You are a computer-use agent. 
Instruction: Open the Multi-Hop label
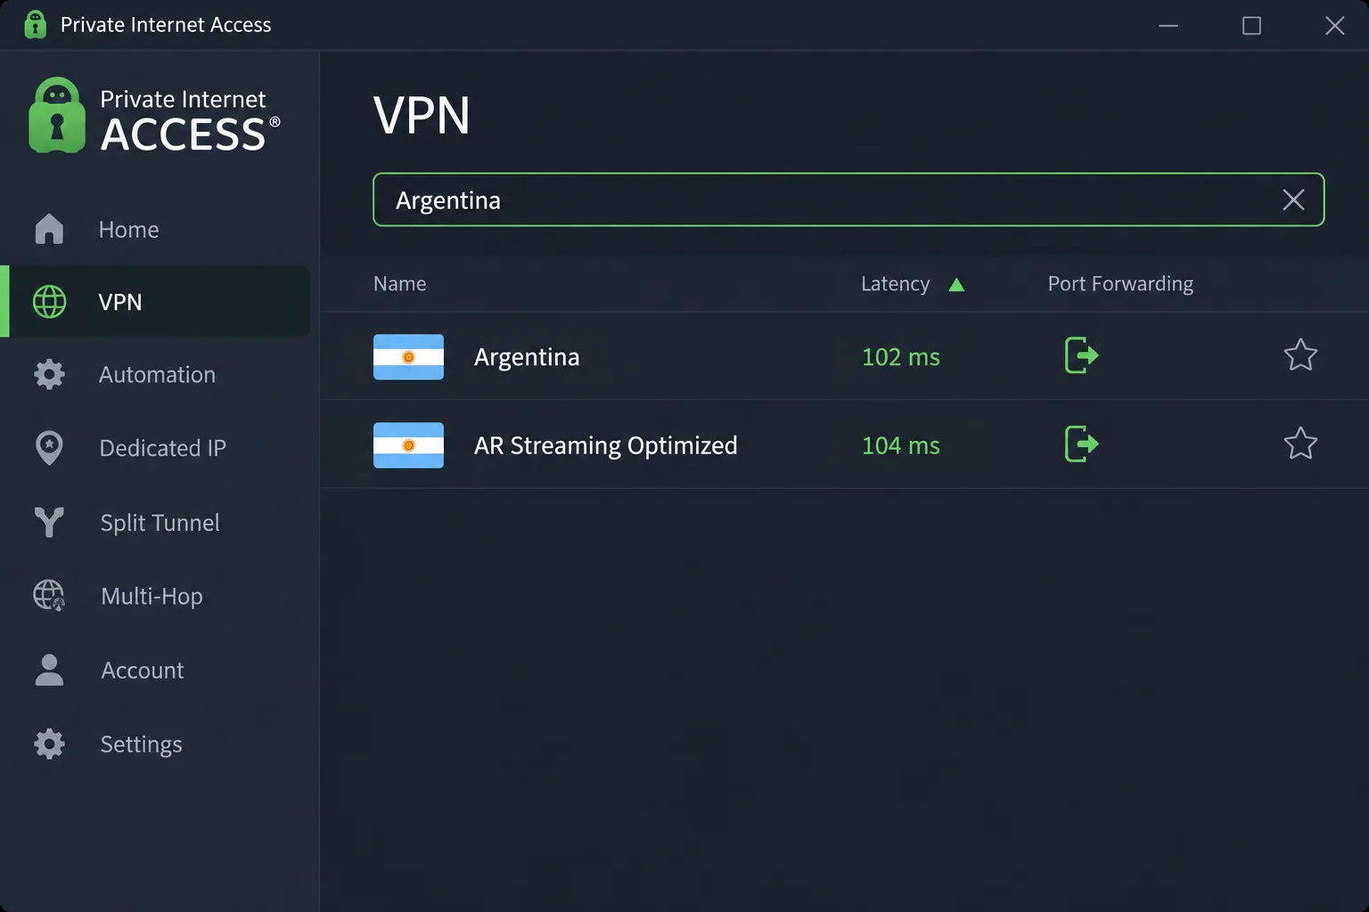point(152,596)
